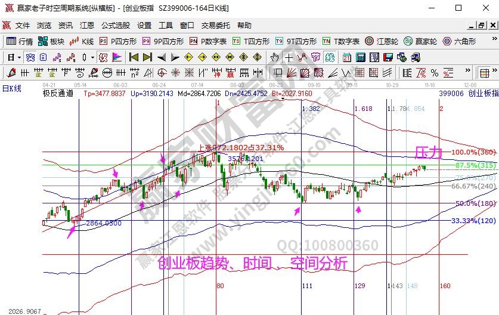Screen dimensions: 499x315
Task: Open the 交易委托 menu
Action: coord(215,26)
